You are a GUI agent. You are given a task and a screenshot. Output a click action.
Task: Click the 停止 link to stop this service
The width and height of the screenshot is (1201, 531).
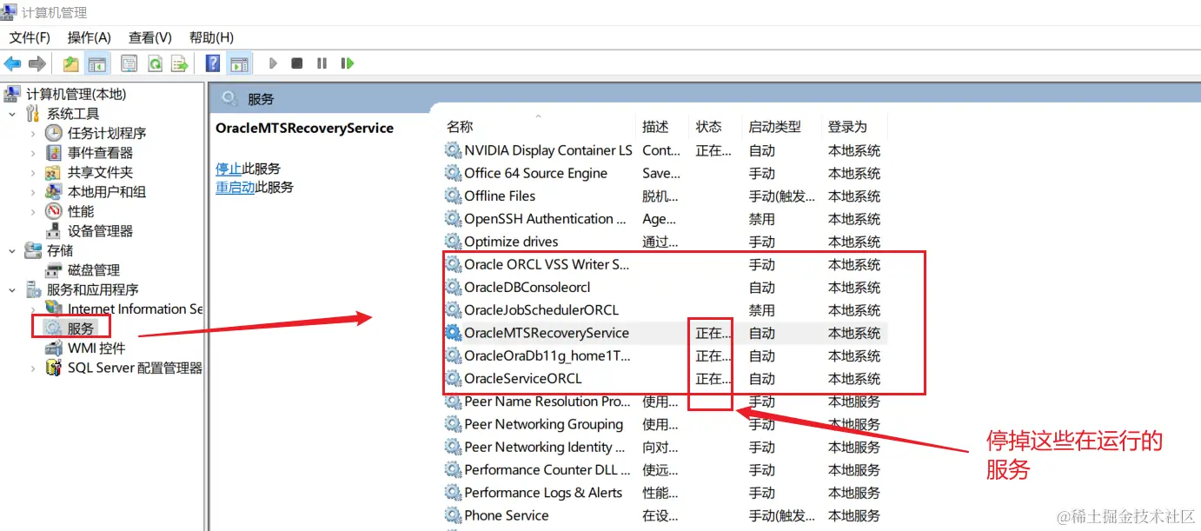point(229,169)
